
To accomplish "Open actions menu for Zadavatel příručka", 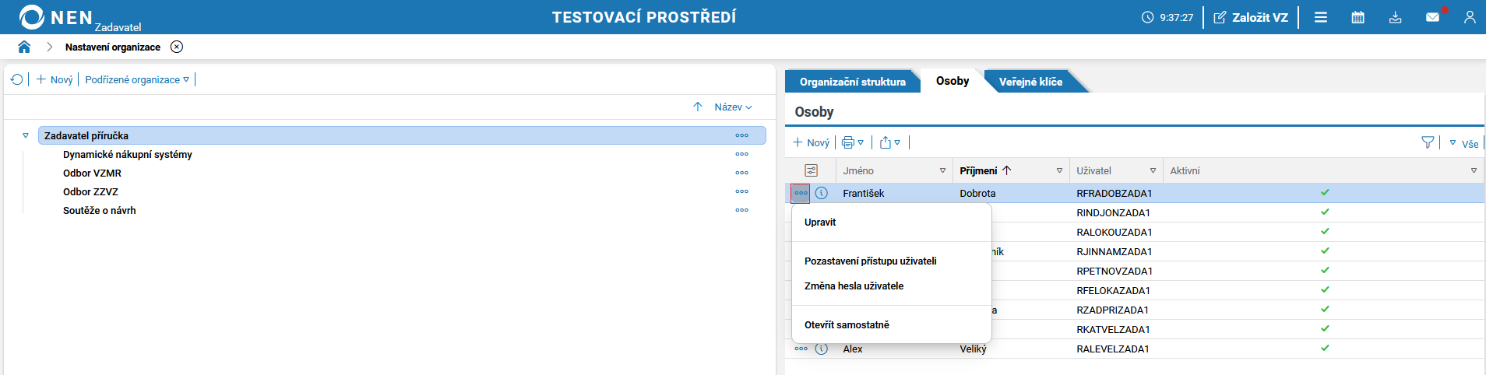I will click(x=742, y=135).
